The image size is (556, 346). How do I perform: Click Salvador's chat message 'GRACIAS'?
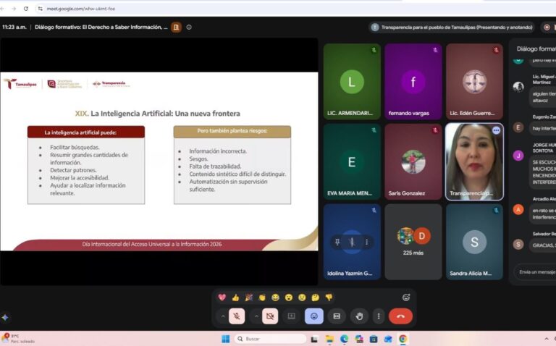(x=542, y=245)
